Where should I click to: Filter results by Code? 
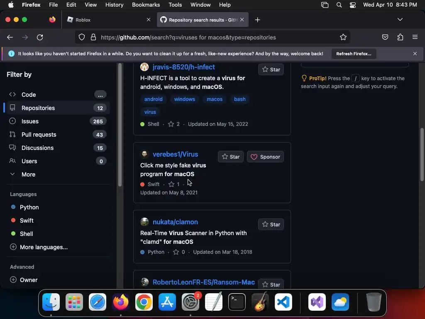tap(57, 95)
